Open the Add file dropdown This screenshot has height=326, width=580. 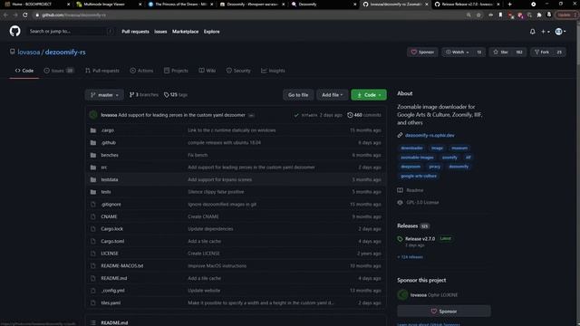coord(333,95)
